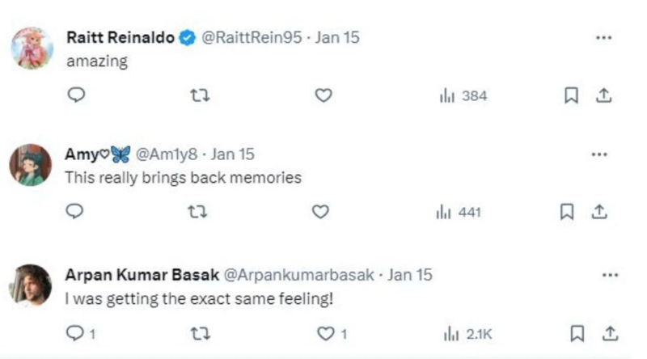Open Arpan Kumar Basak's profile picture
The height and width of the screenshot is (359, 647).
click(31, 285)
